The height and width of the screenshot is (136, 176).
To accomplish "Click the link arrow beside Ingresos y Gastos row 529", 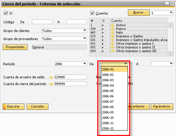I will [112, 36].
